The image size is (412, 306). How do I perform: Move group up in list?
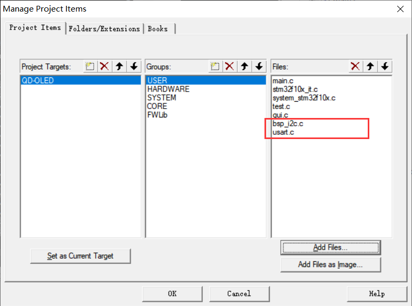[x=244, y=66]
